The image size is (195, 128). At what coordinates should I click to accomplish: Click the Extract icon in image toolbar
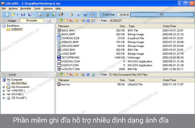pyautogui.click(x=83, y=21)
